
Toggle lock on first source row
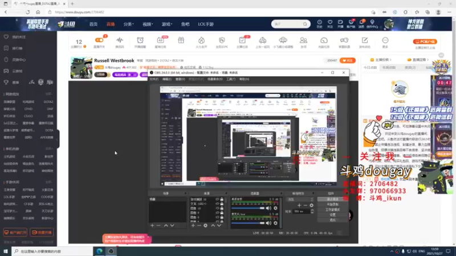pos(222,200)
